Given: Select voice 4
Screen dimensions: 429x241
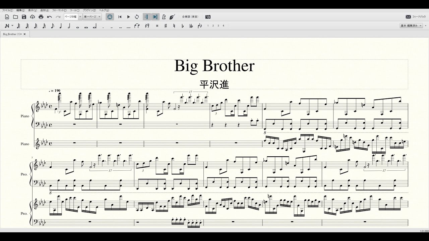Looking at the screenshot, I should click(x=224, y=26).
